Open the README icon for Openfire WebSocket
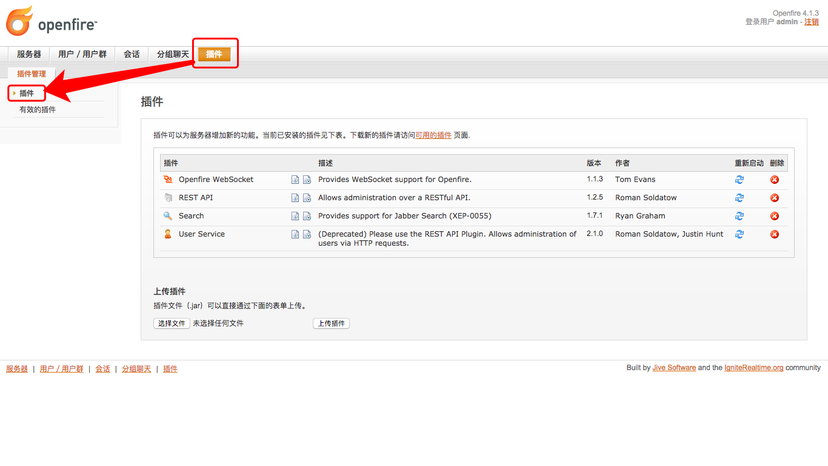 point(295,180)
